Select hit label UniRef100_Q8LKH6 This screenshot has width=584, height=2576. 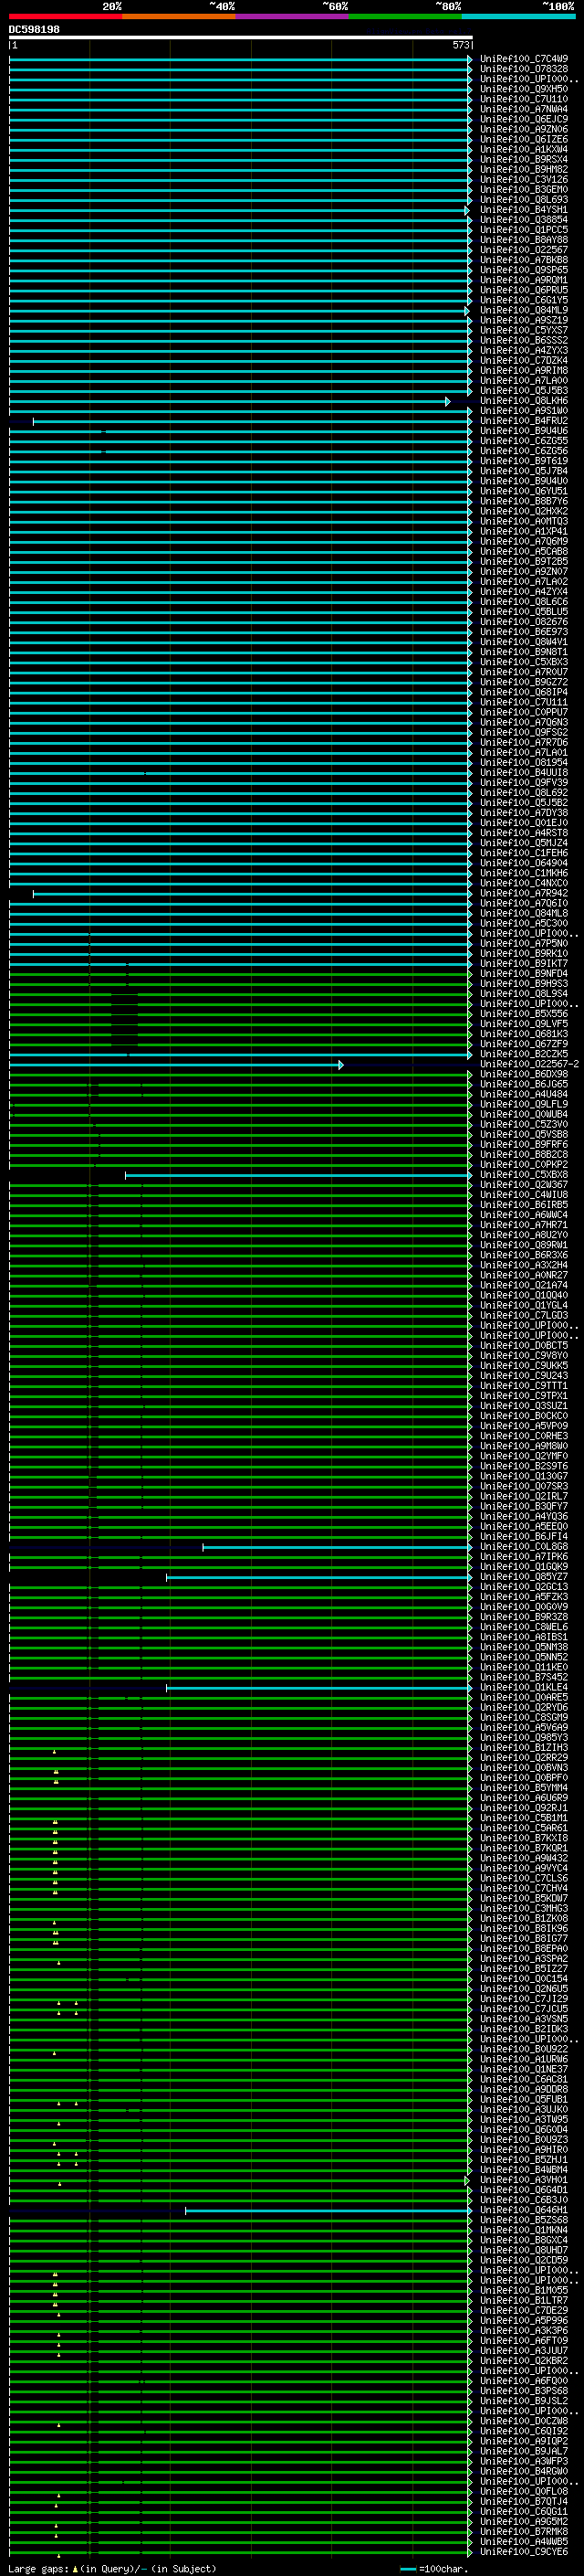point(524,401)
